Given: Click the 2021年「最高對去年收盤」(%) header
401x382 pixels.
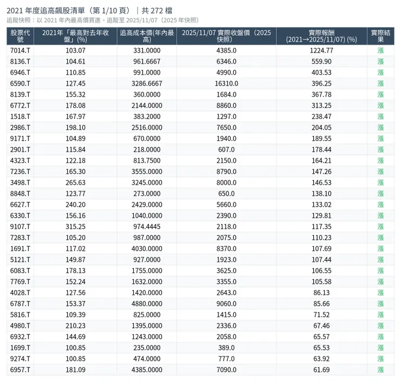Looking at the screenshot, I should click(x=75, y=36).
